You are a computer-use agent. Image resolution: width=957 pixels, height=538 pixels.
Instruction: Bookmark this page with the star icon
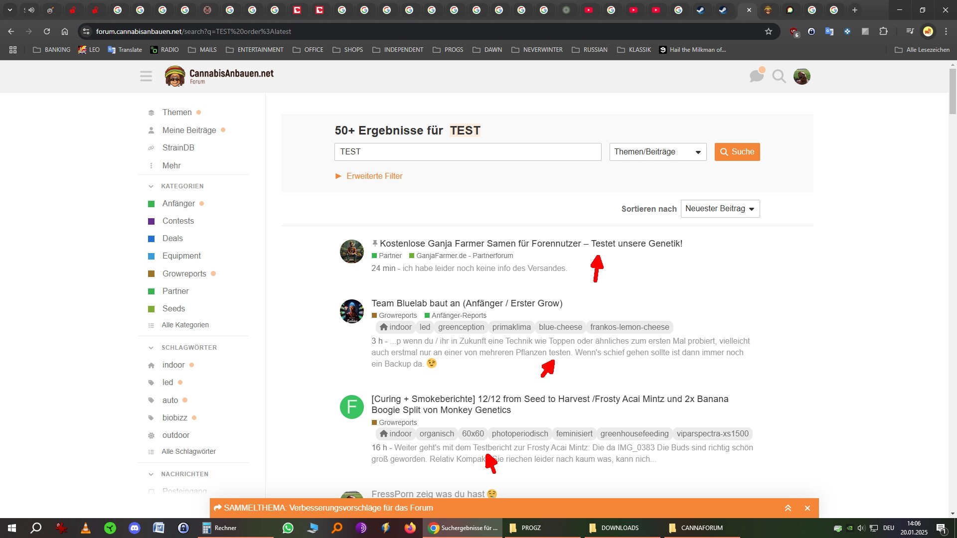pos(769,31)
